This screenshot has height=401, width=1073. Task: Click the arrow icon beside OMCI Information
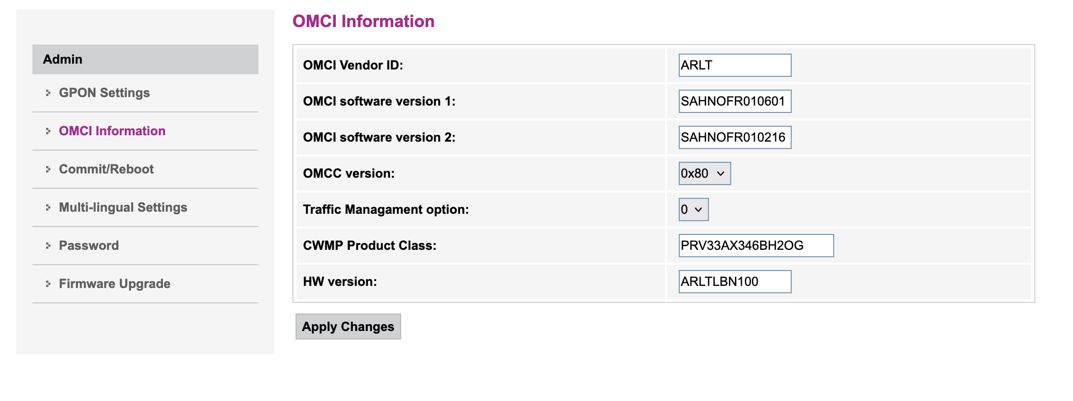pyautogui.click(x=48, y=131)
